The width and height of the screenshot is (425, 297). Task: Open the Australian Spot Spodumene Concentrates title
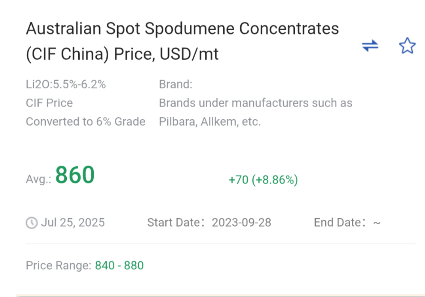(182, 29)
